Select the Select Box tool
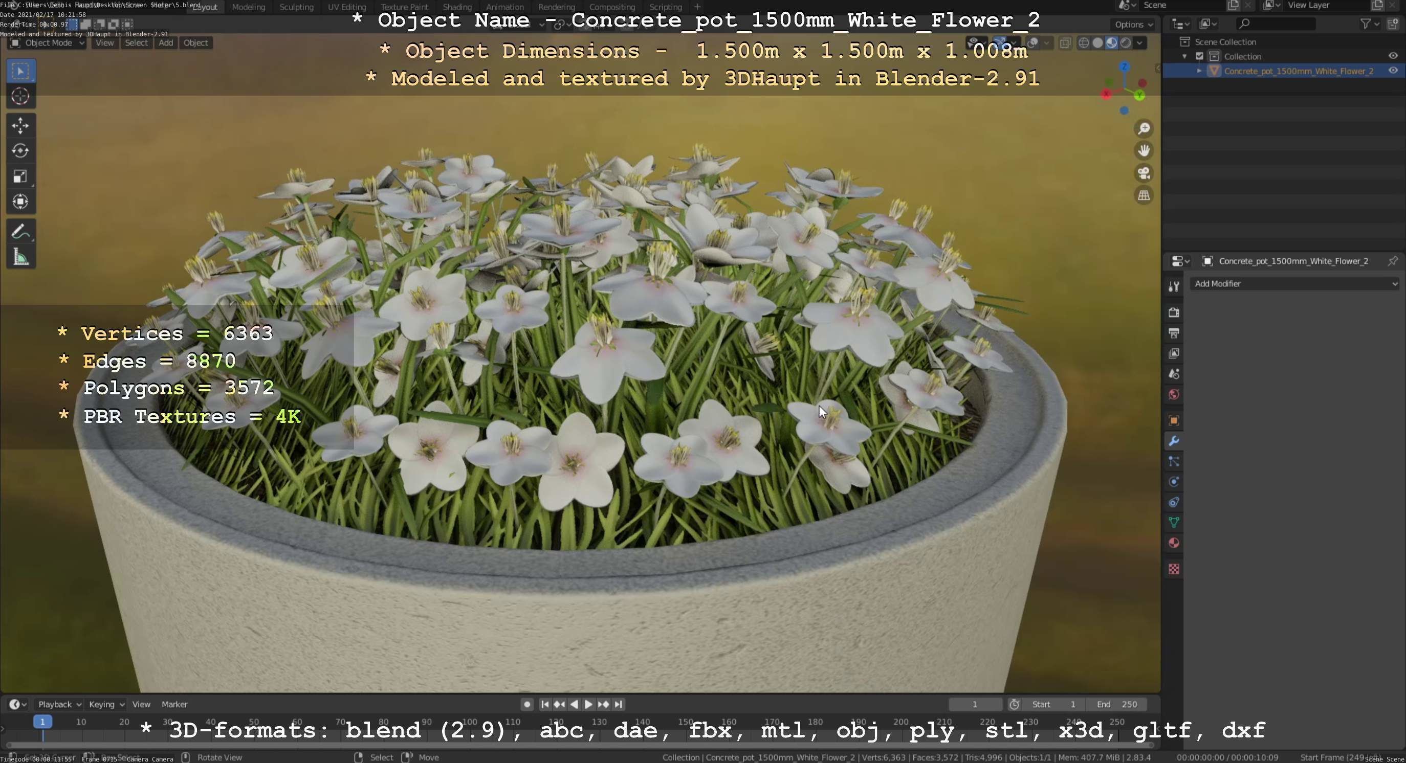The height and width of the screenshot is (763, 1406). tap(21, 71)
